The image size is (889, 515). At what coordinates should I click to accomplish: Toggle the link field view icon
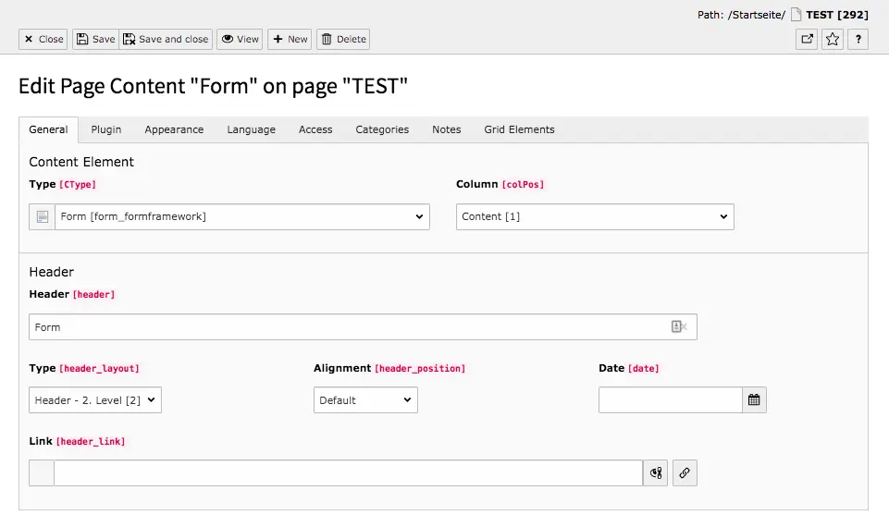click(655, 473)
